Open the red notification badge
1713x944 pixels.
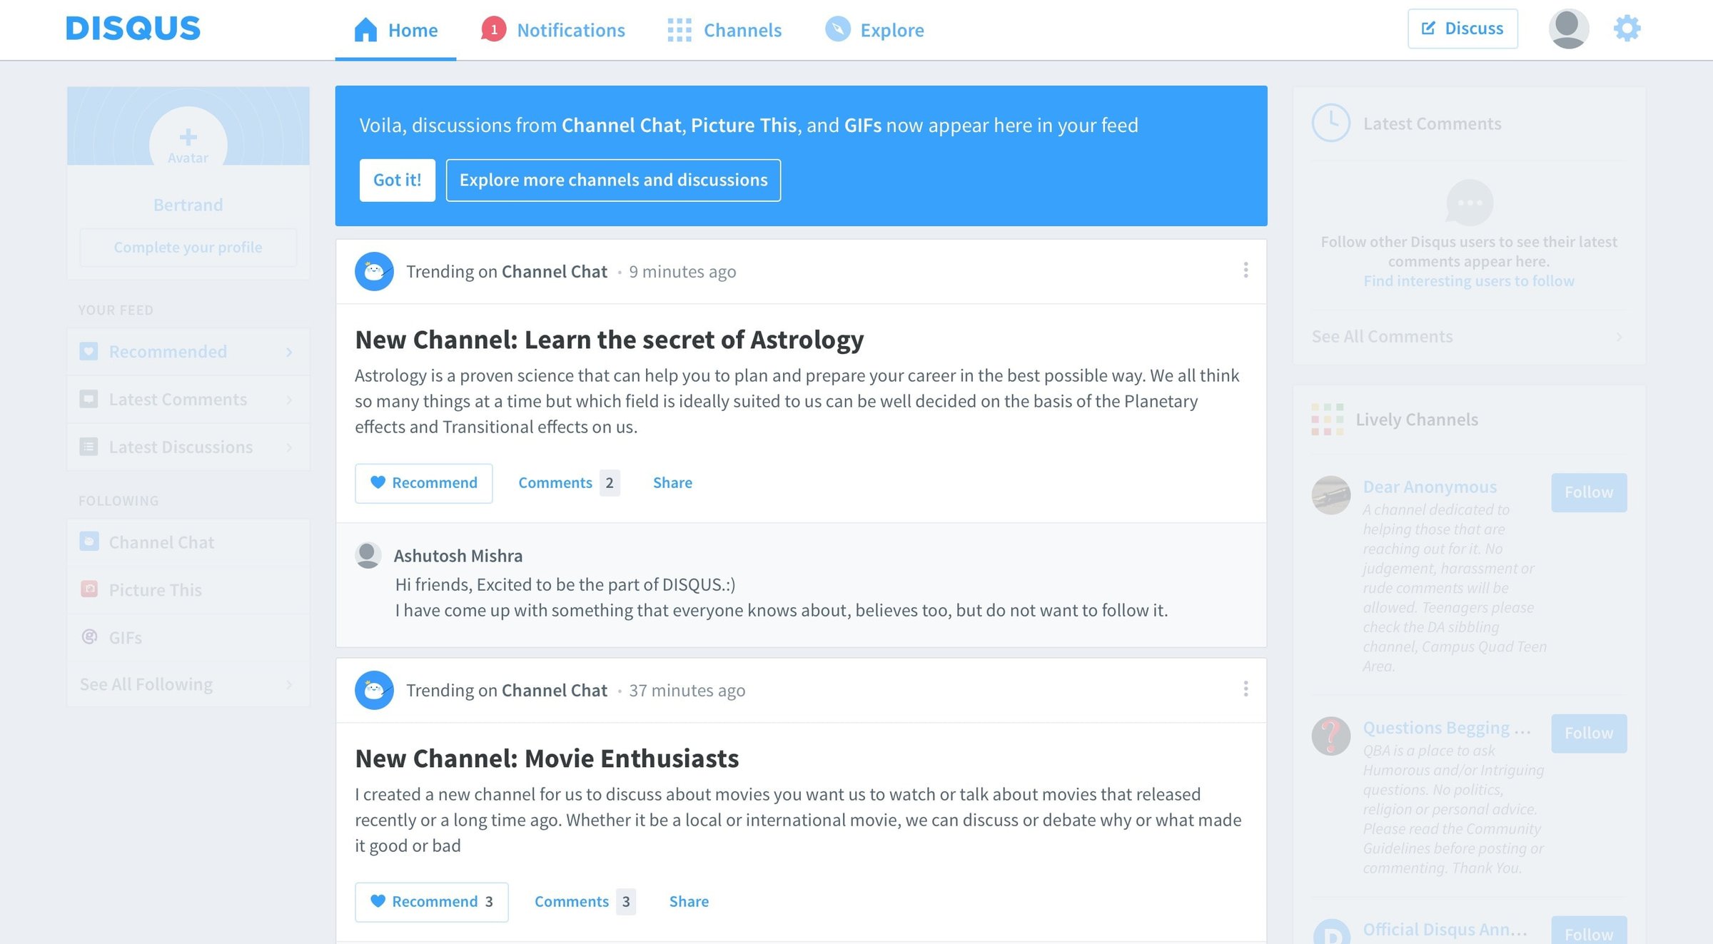(493, 29)
